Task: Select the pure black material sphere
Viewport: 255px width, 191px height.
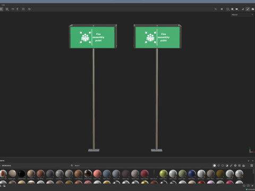Action: [22, 173]
